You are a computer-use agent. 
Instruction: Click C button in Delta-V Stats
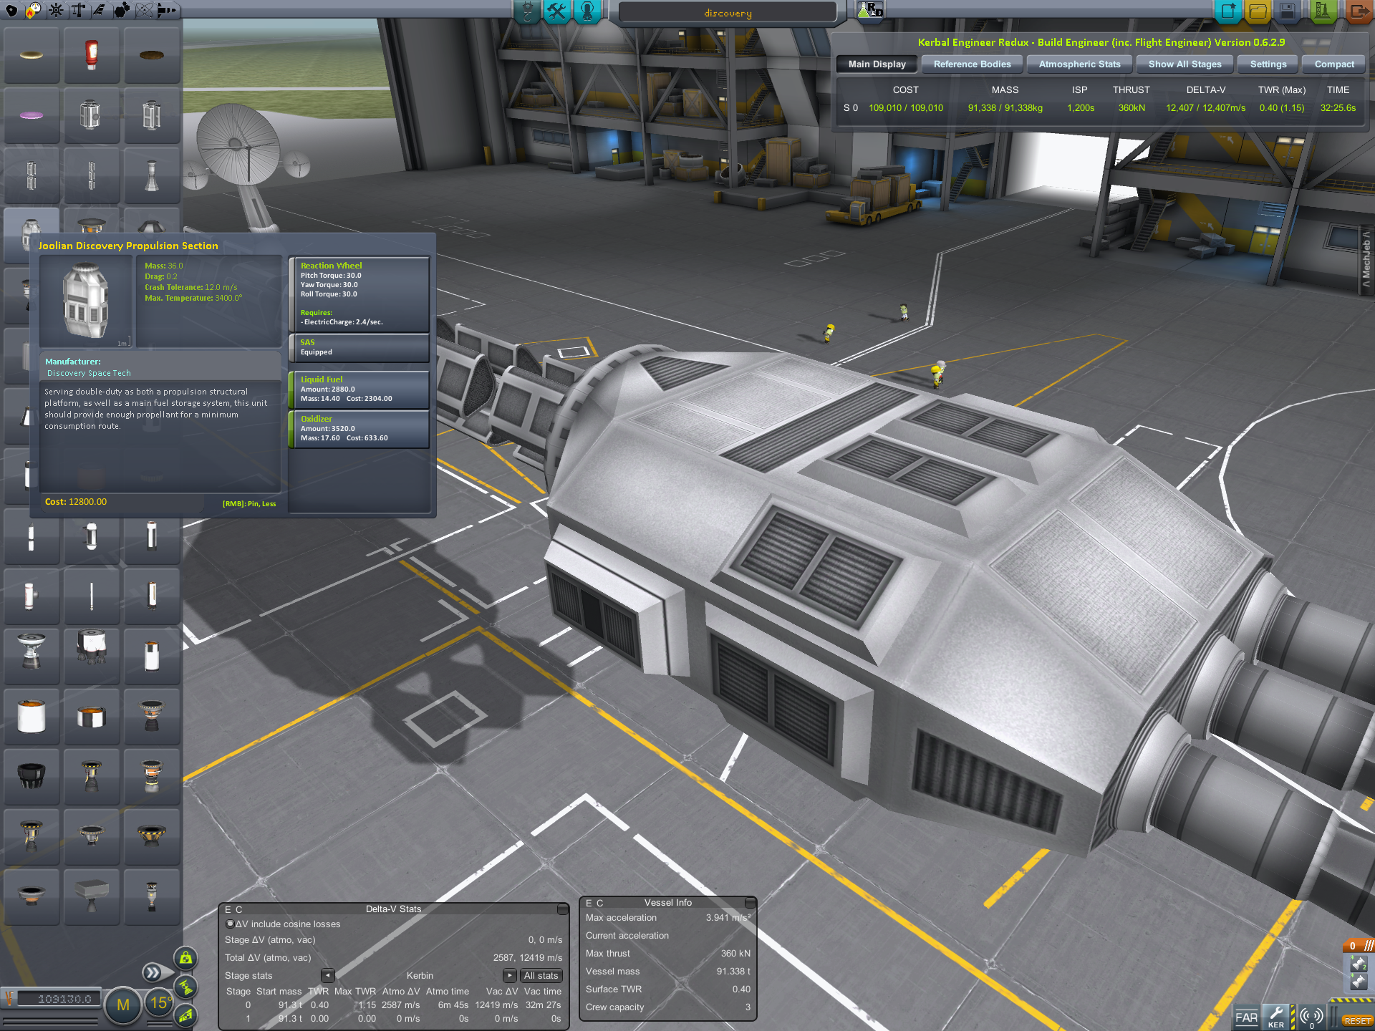[239, 910]
